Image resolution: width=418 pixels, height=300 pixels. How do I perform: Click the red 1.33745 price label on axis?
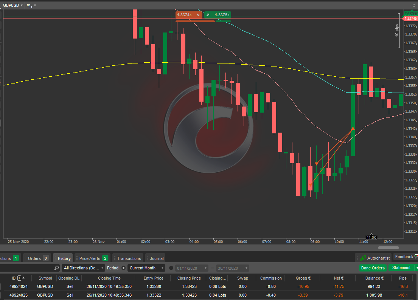click(410, 18)
